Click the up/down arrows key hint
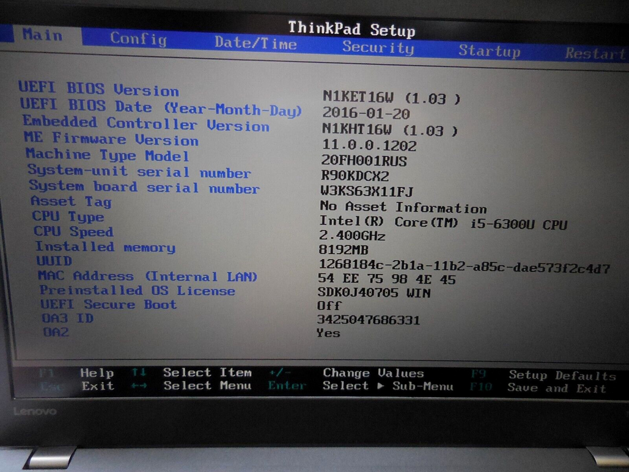The width and height of the screenshot is (629, 472). click(x=139, y=372)
